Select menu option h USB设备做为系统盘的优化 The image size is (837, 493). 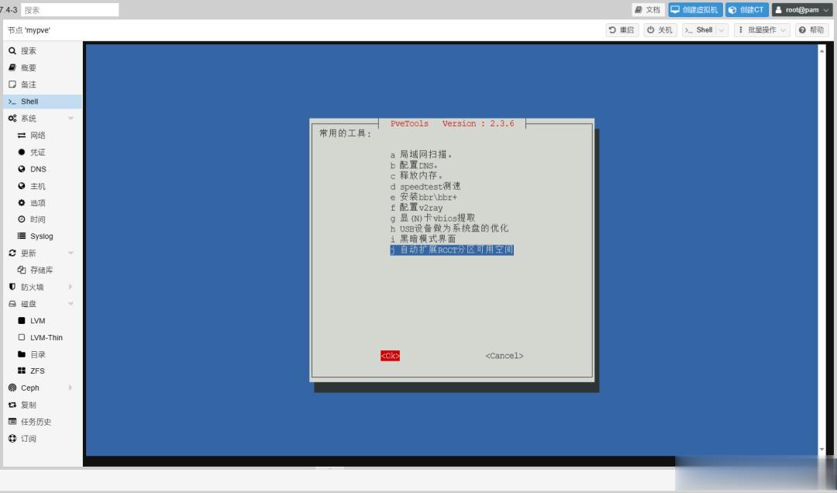(449, 228)
